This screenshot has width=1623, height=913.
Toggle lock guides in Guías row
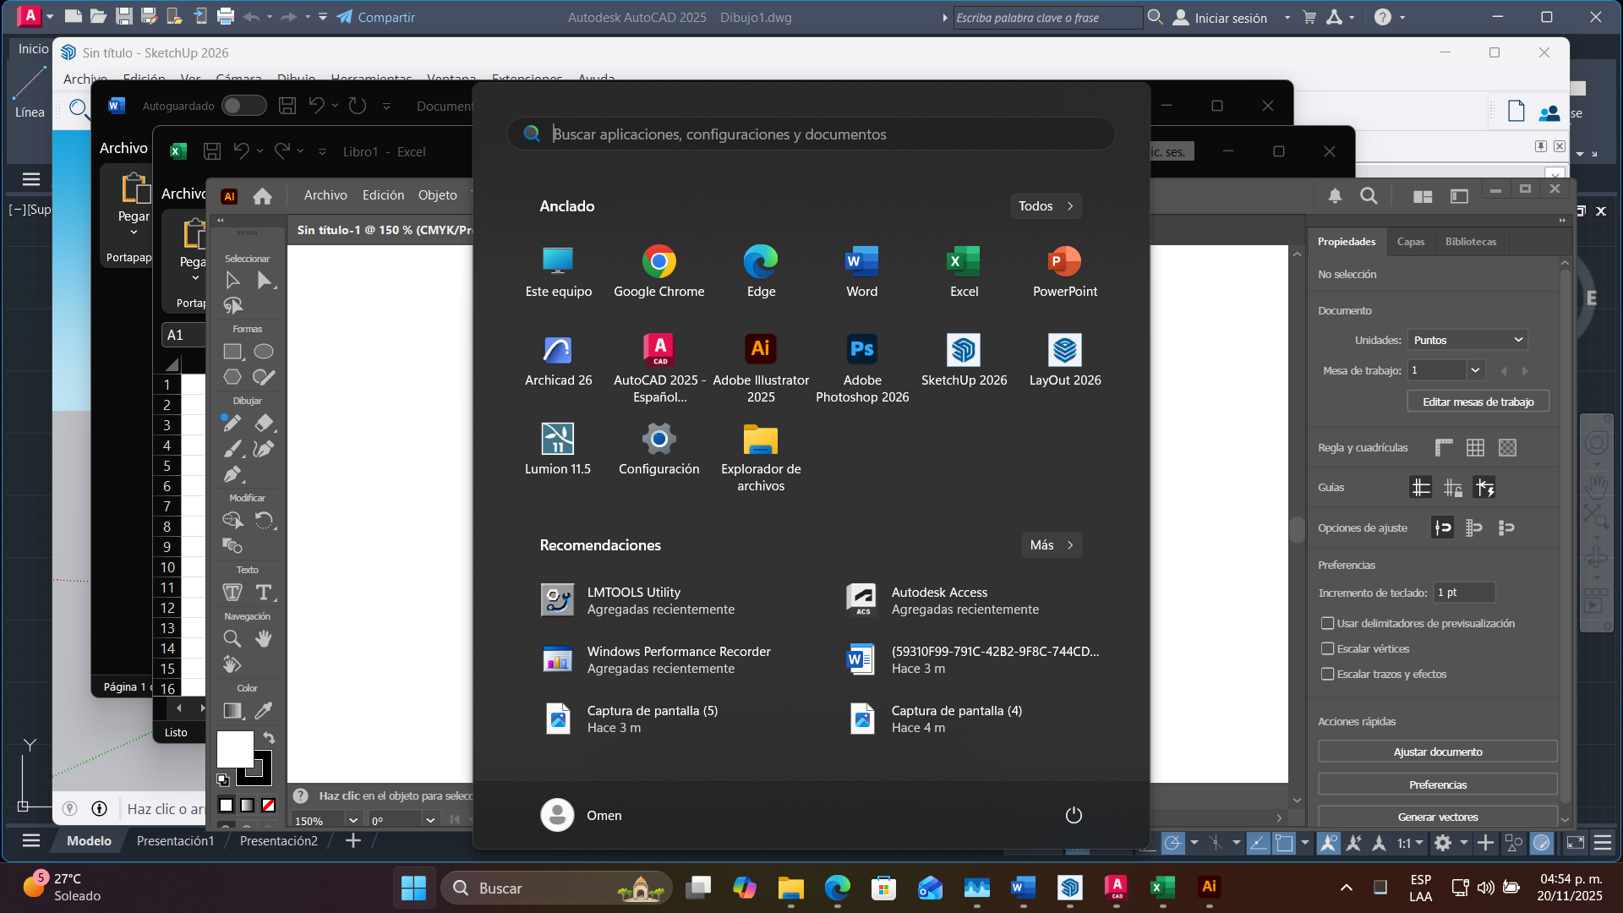pos(1453,488)
